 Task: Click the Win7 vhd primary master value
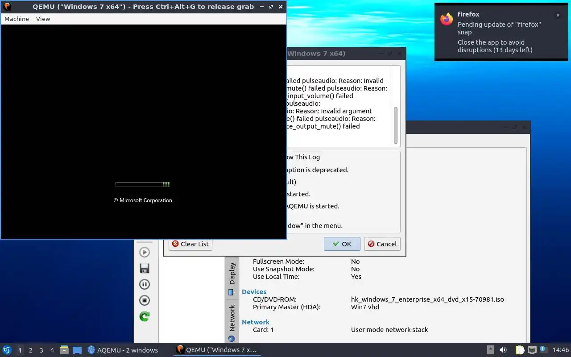[365, 307]
